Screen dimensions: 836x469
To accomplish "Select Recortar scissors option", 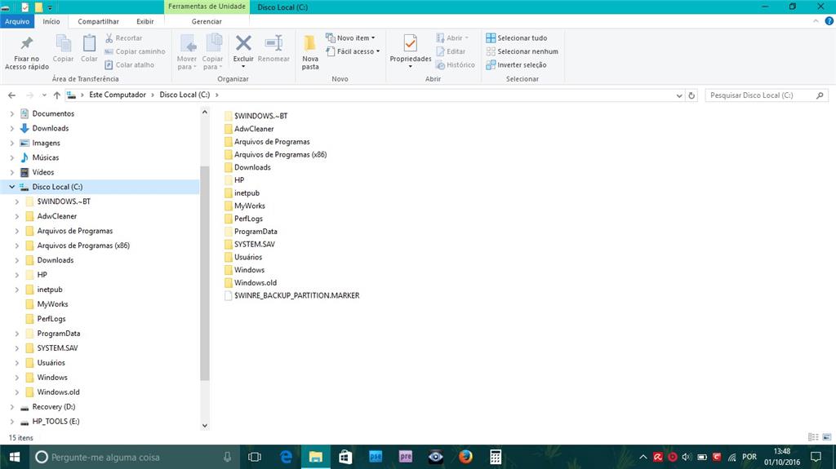I will tap(124, 38).
